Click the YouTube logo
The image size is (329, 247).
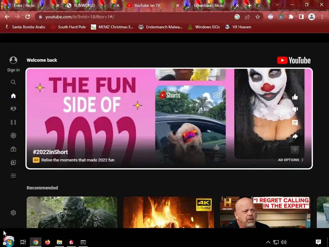(x=294, y=60)
